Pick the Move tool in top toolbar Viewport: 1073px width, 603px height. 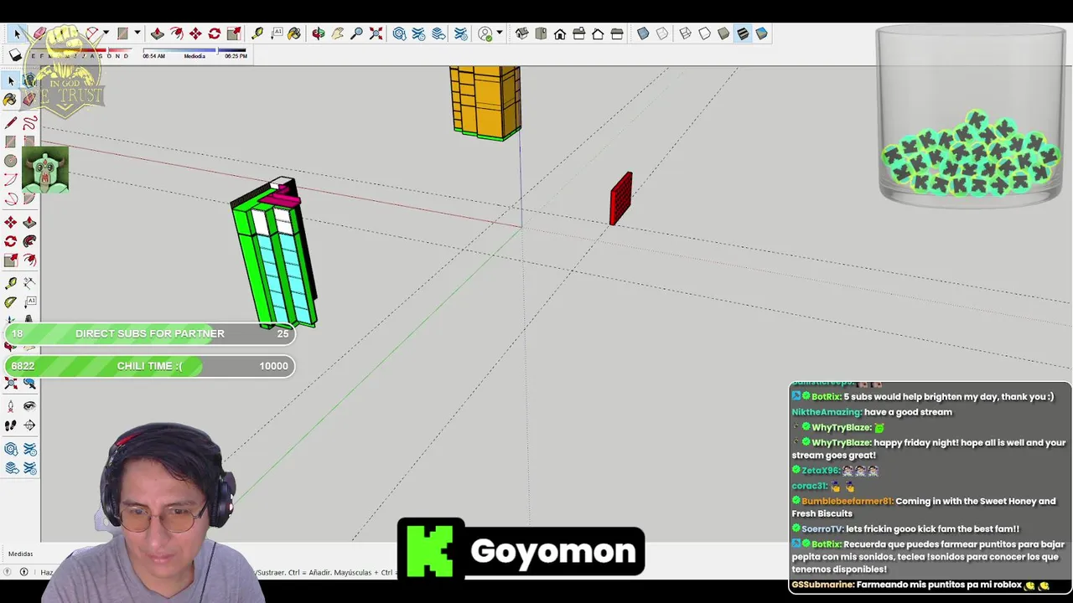click(x=195, y=33)
